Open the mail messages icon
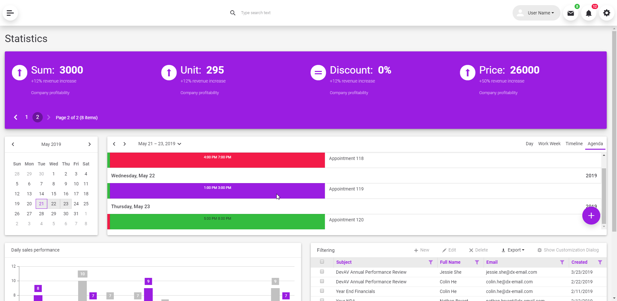 tap(571, 13)
